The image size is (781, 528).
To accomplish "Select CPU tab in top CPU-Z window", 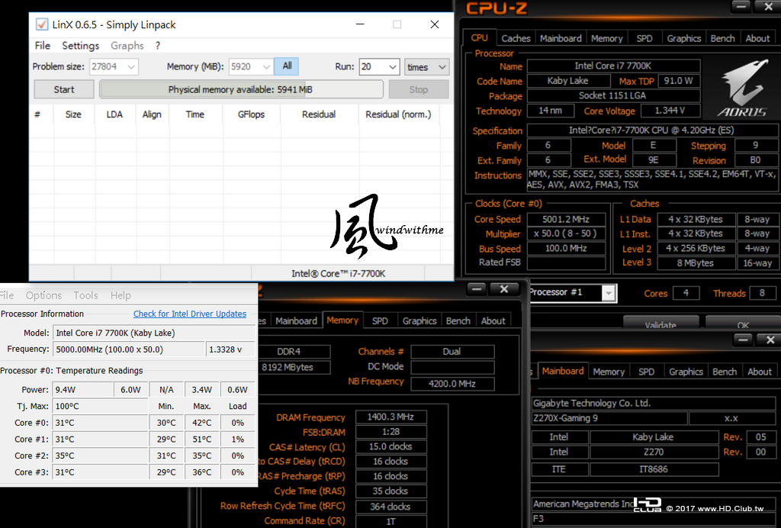I will pyautogui.click(x=479, y=37).
